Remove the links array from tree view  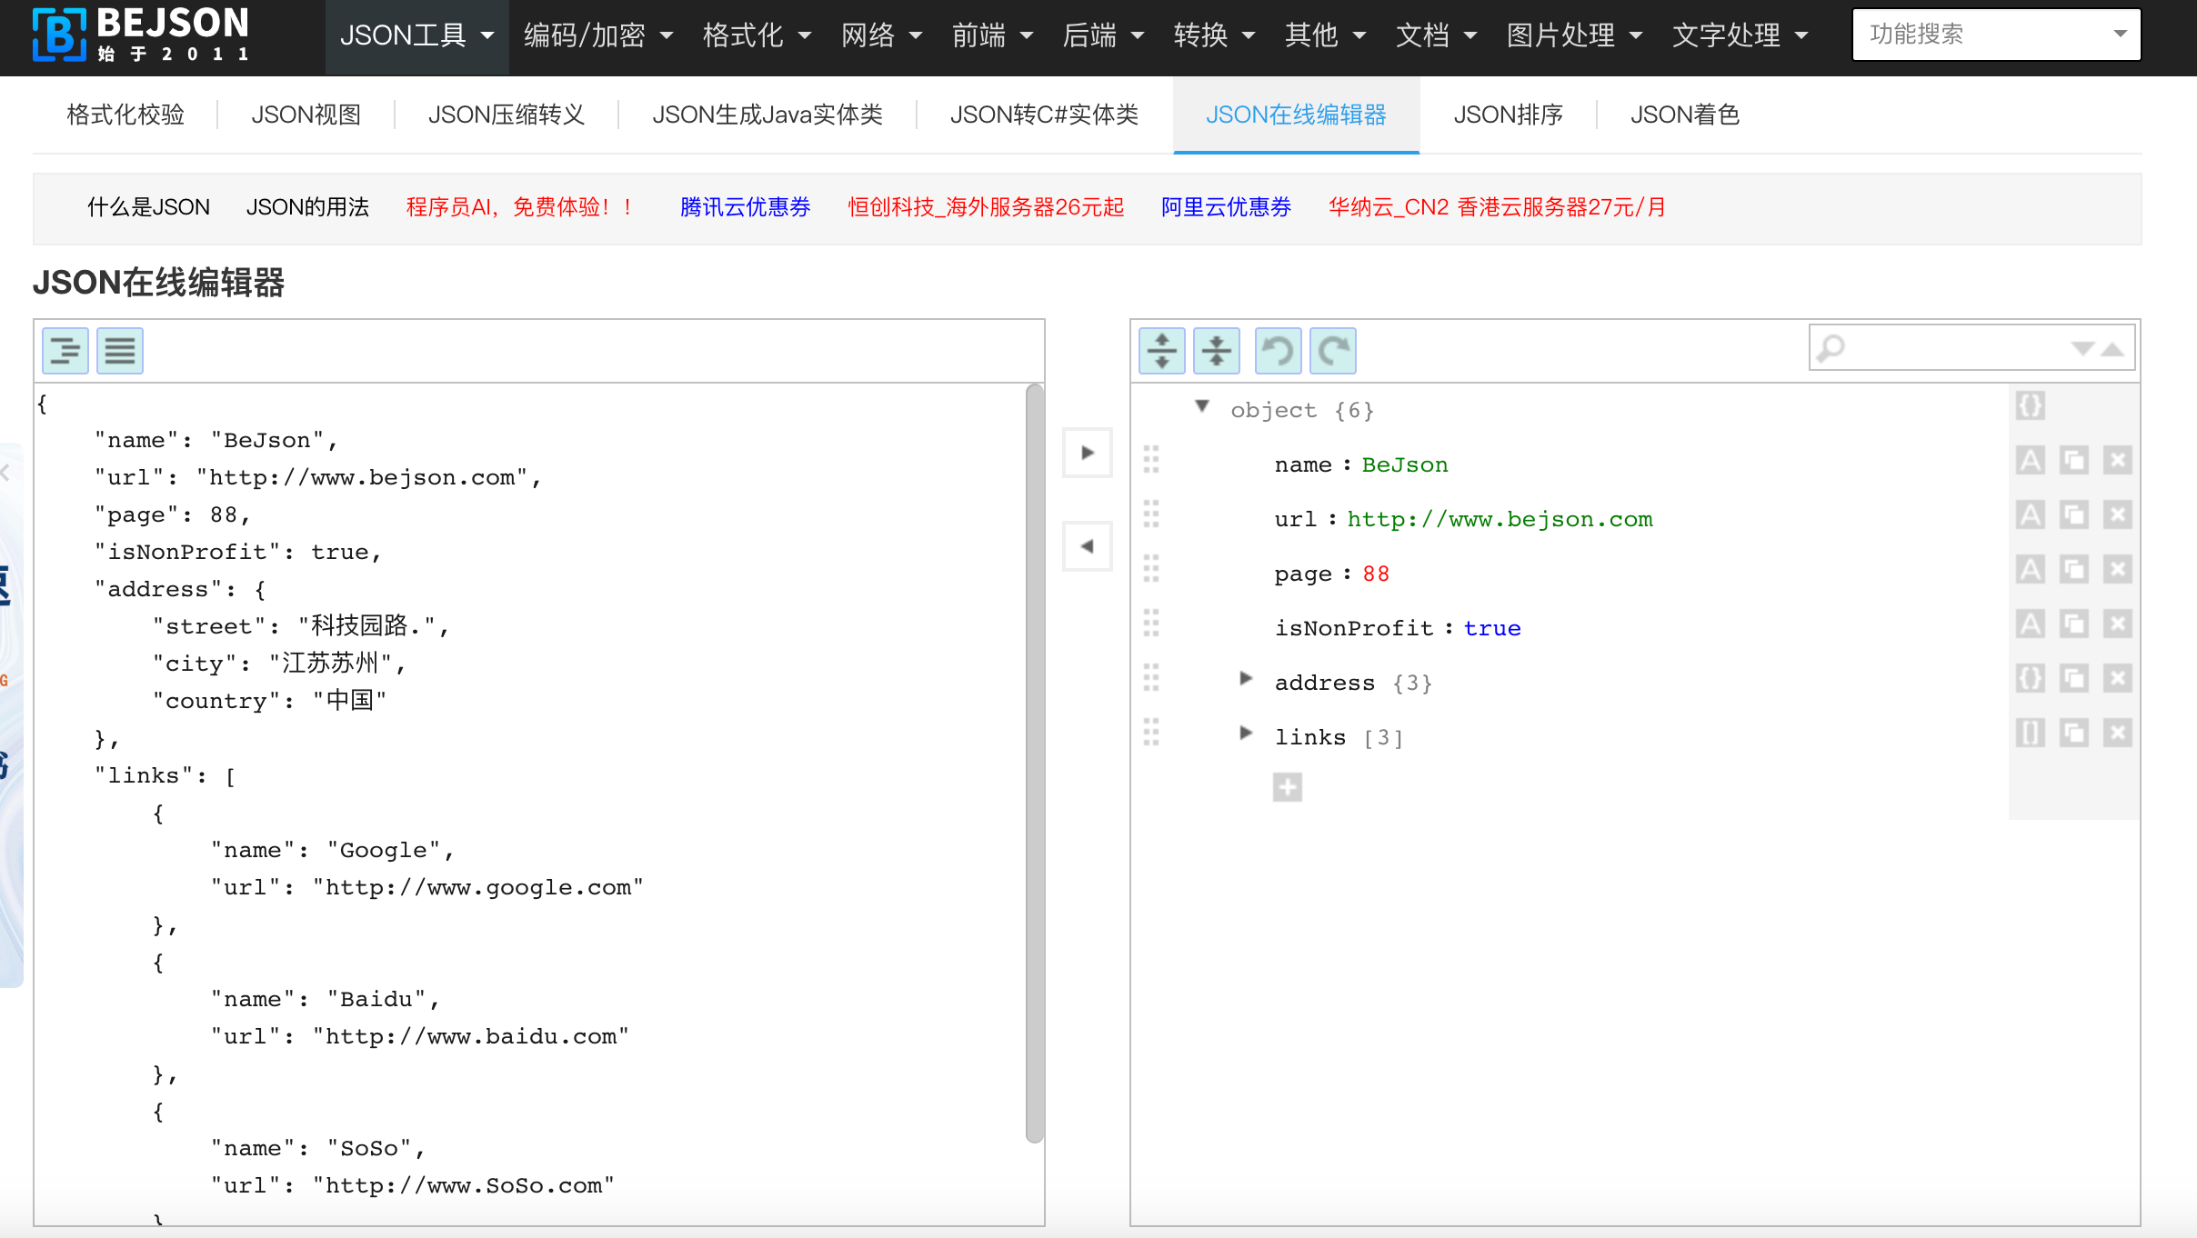(x=2117, y=732)
